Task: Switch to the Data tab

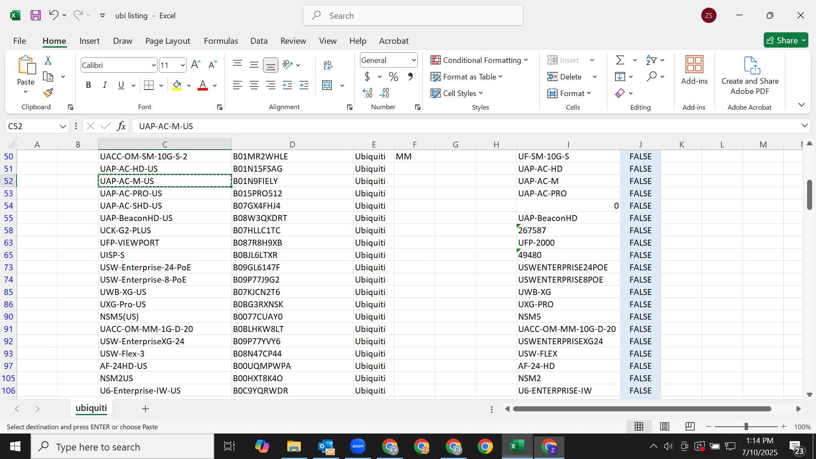Action: click(x=259, y=41)
